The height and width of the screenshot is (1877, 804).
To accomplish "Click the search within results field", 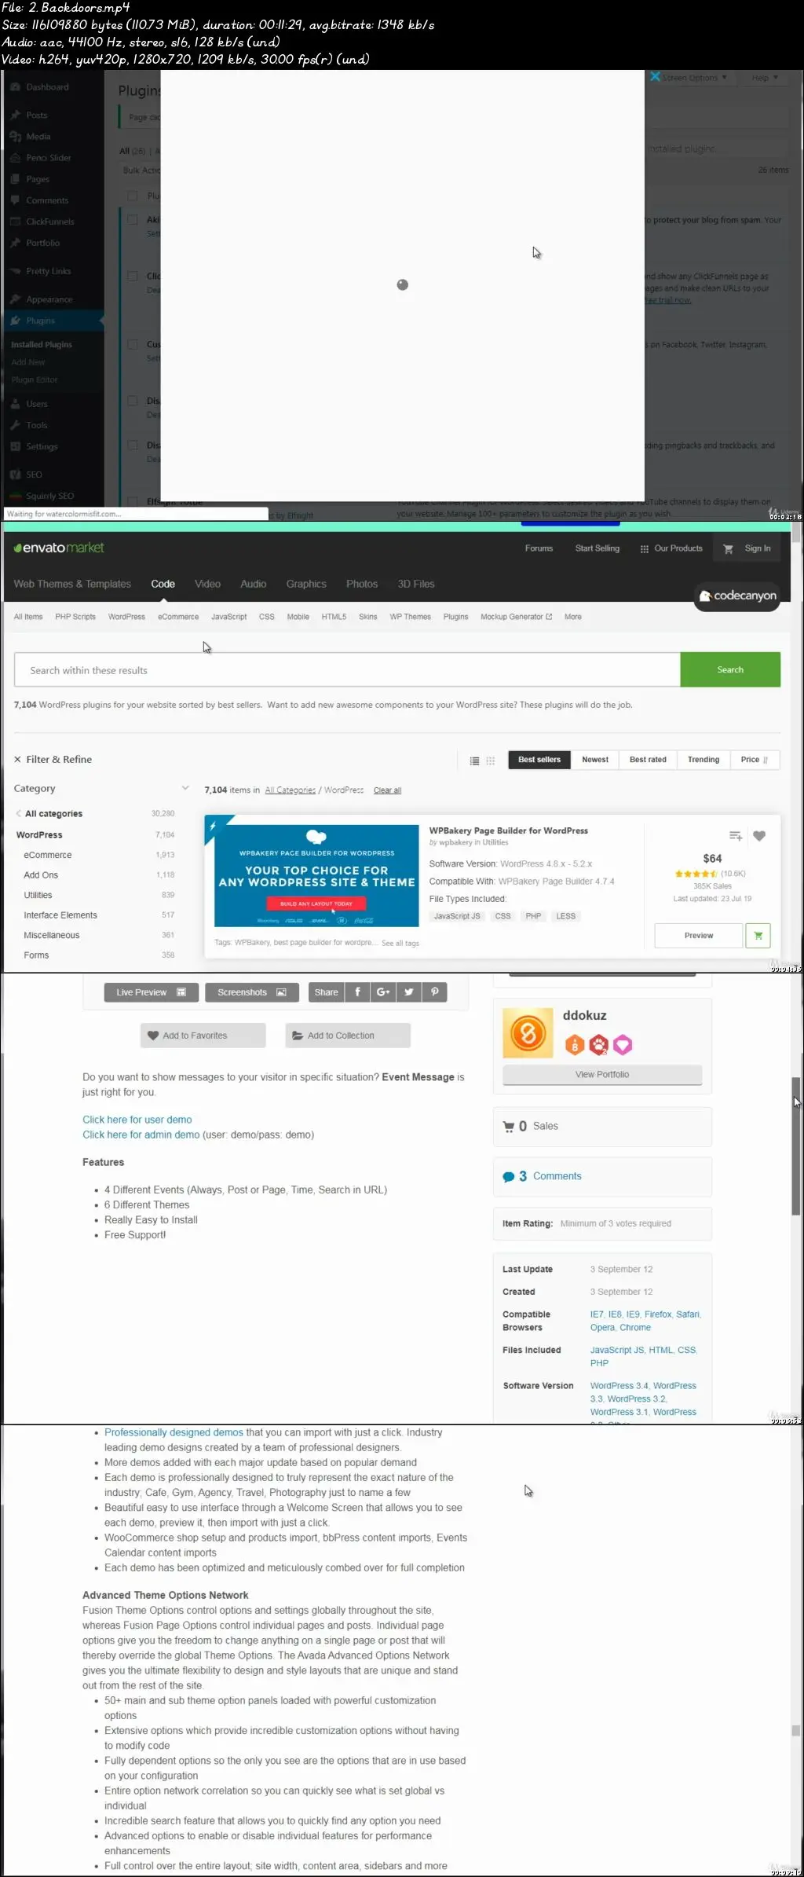I will pyautogui.click(x=347, y=670).
